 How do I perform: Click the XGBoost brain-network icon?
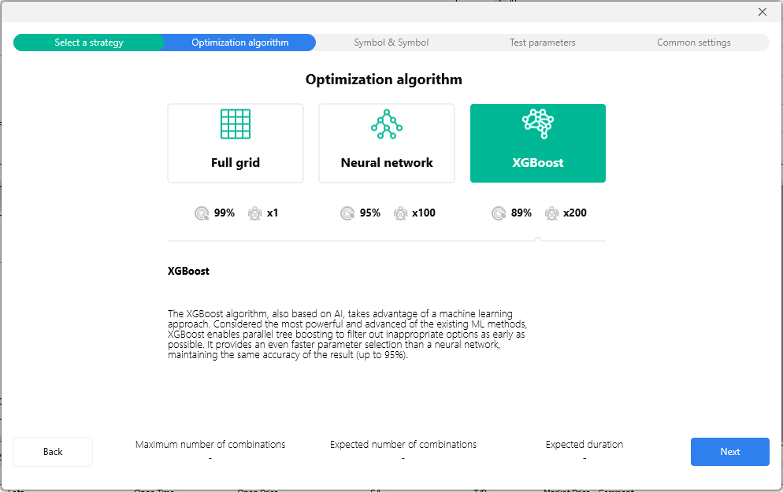[537, 124]
